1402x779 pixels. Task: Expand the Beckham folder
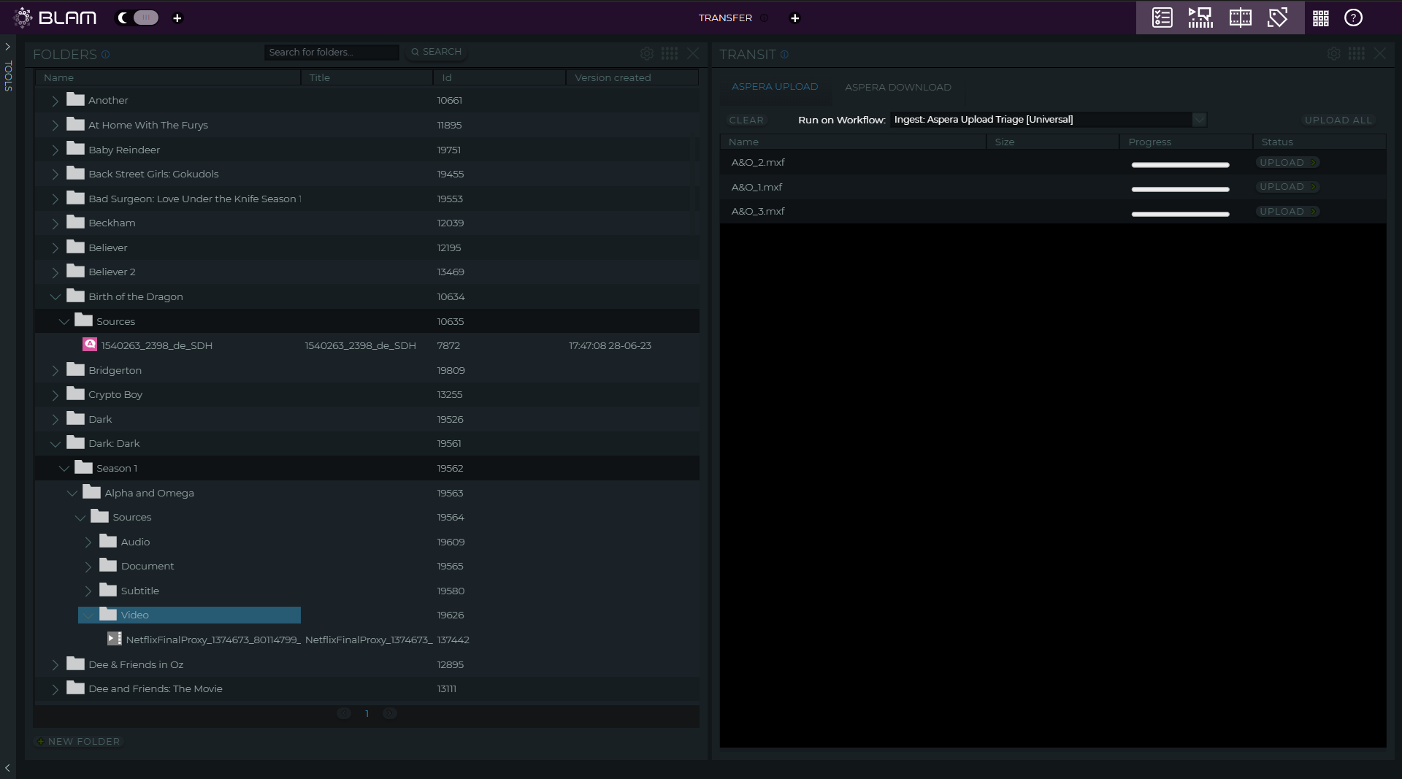coord(55,223)
